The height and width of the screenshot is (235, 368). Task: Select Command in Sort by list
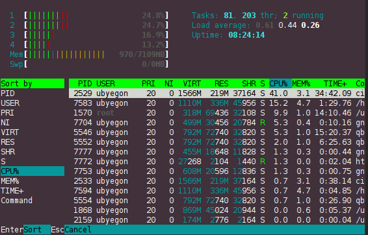click(x=33, y=201)
